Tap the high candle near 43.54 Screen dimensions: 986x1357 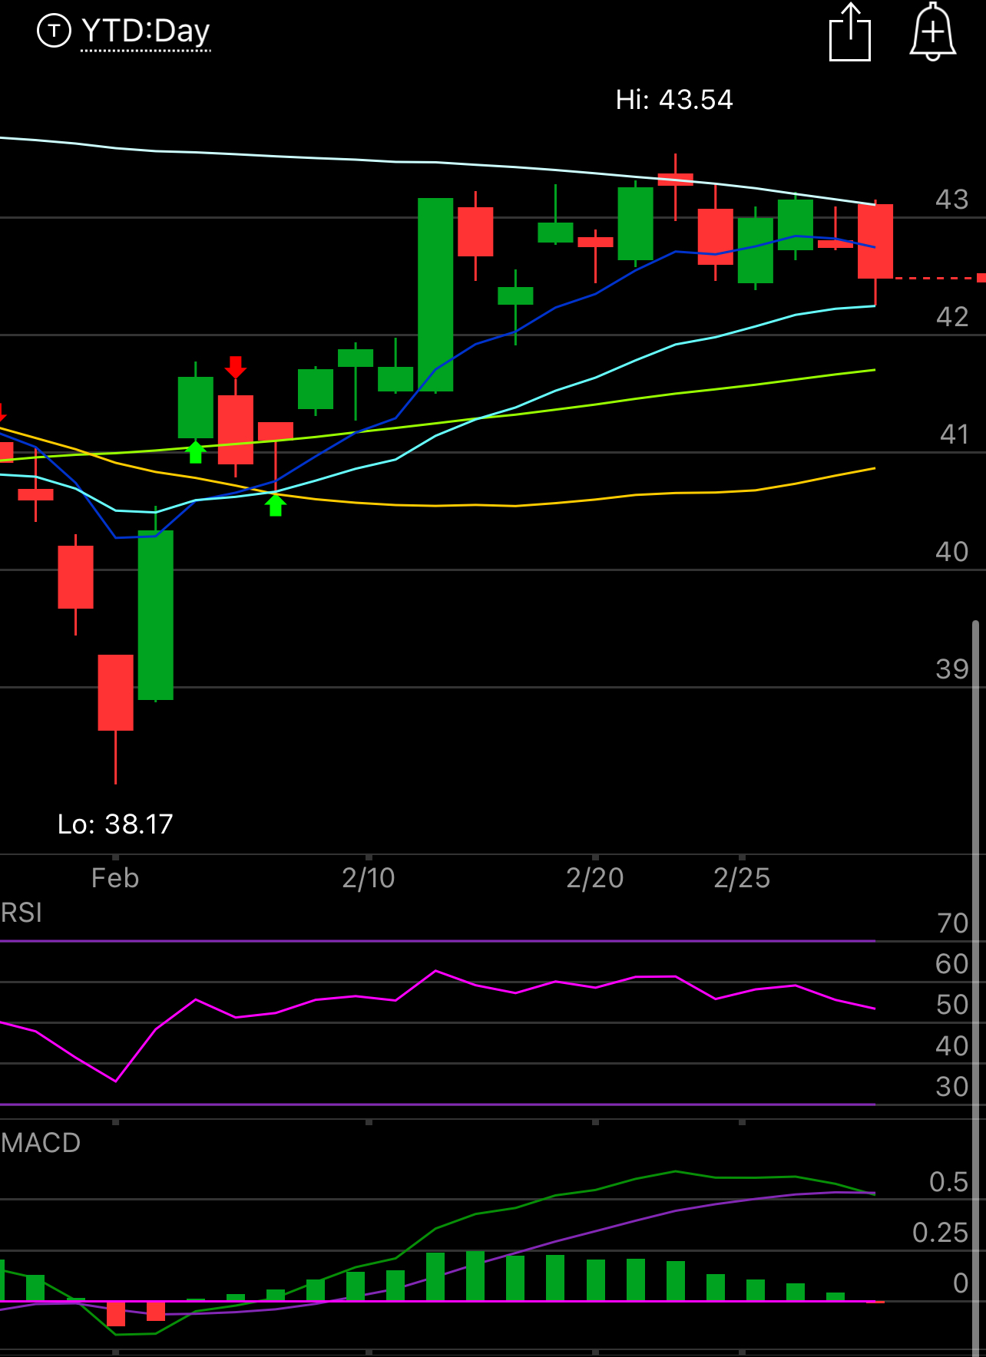[x=676, y=180]
